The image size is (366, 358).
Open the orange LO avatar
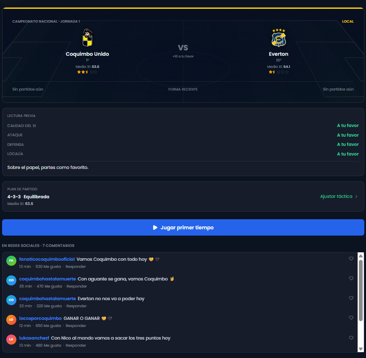(x=11, y=319)
